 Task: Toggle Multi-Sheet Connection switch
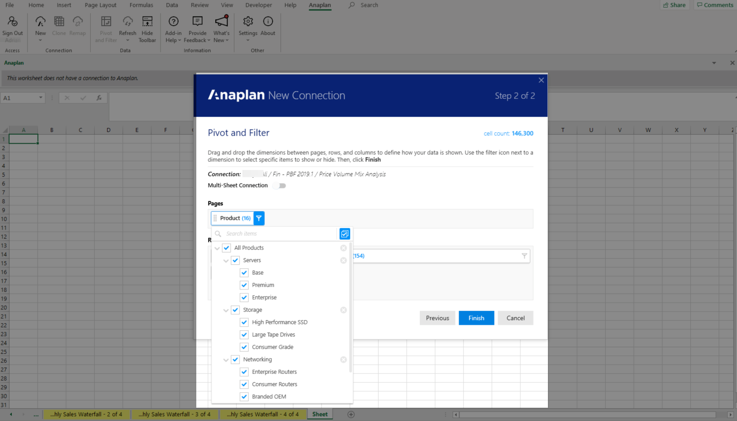[279, 185]
